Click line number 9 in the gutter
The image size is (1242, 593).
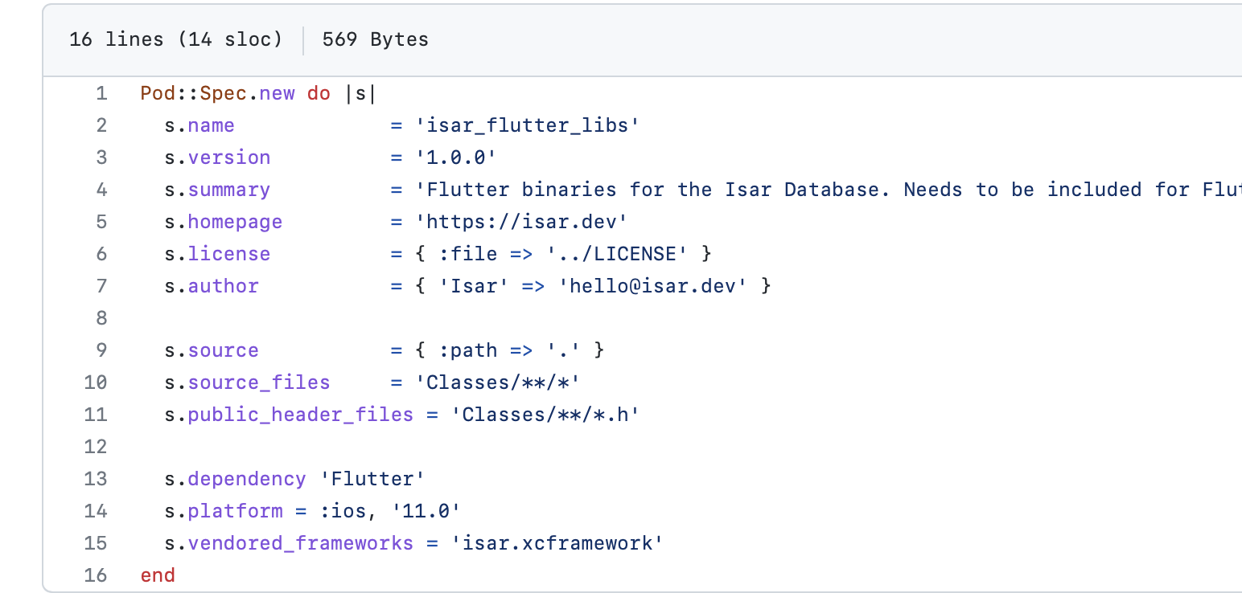[101, 350]
